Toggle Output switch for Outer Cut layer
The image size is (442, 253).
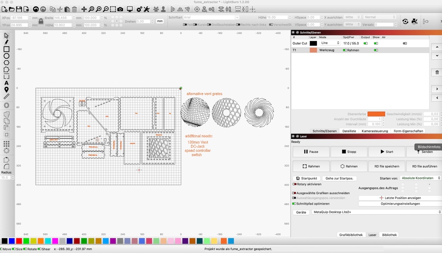tap(365, 43)
